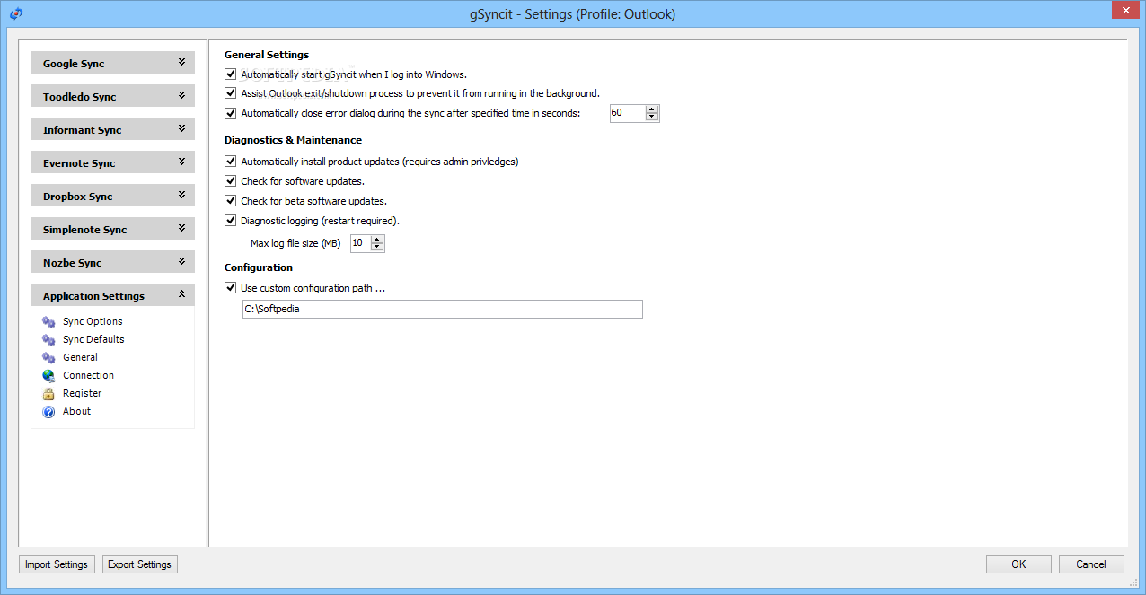
Task: Decrease error dialog timeout seconds
Action: pos(652,117)
